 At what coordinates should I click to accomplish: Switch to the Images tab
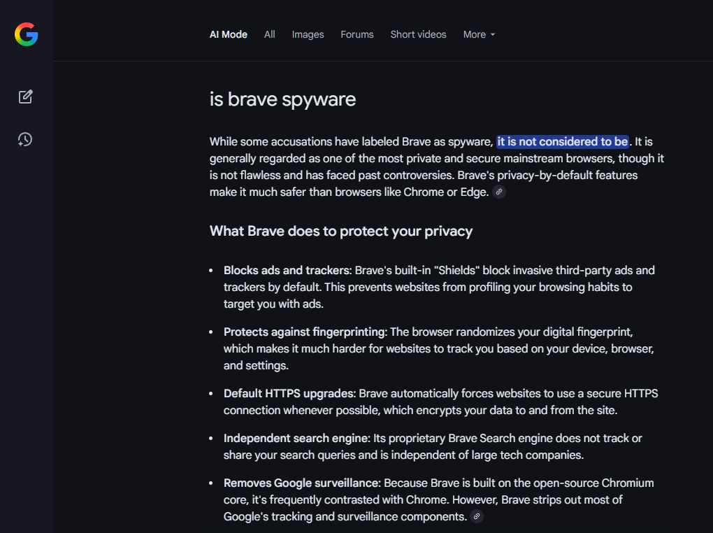tap(308, 34)
